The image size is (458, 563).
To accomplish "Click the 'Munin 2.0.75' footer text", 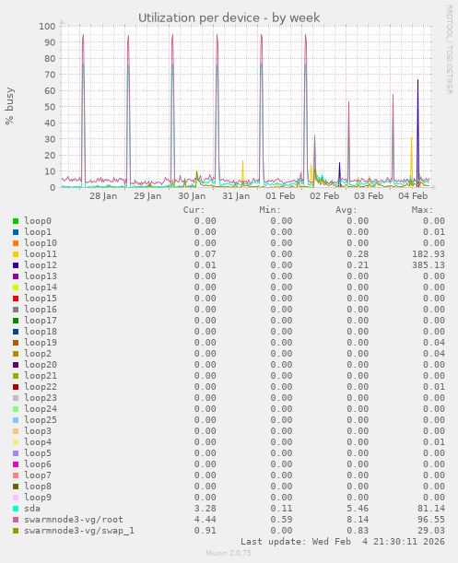I will point(229,553).
